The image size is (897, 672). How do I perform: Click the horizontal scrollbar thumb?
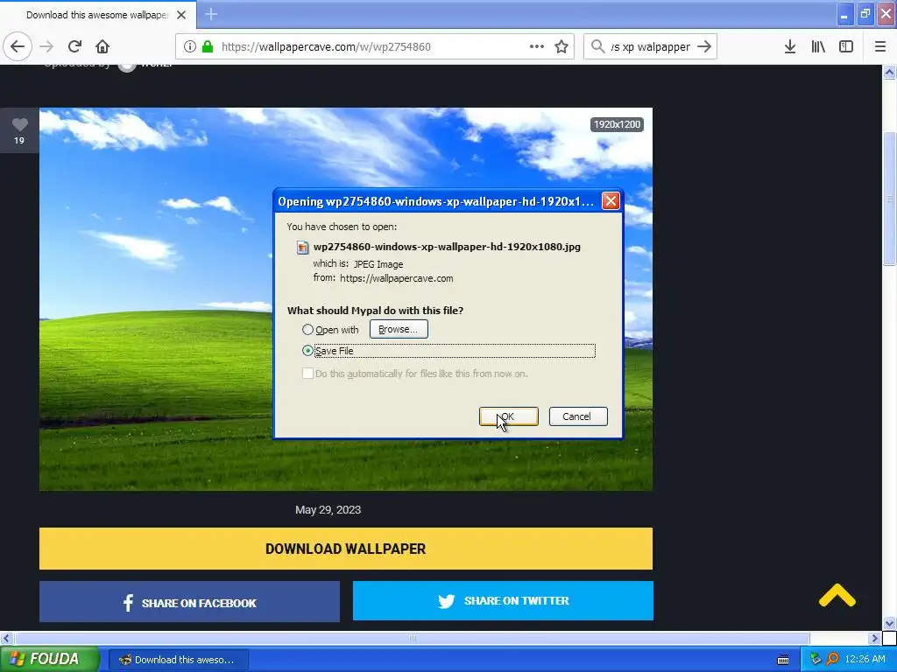click(x=412, y=638)
